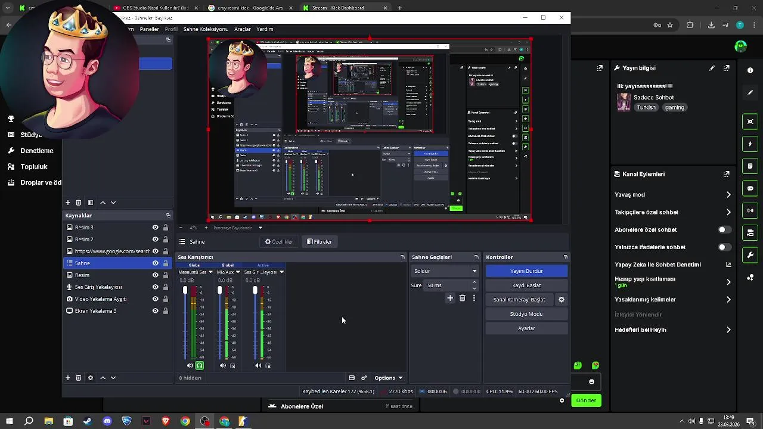Pop out the Kanal Eylemleri panel
Screen dimensions: 763x429
(726, 174)
